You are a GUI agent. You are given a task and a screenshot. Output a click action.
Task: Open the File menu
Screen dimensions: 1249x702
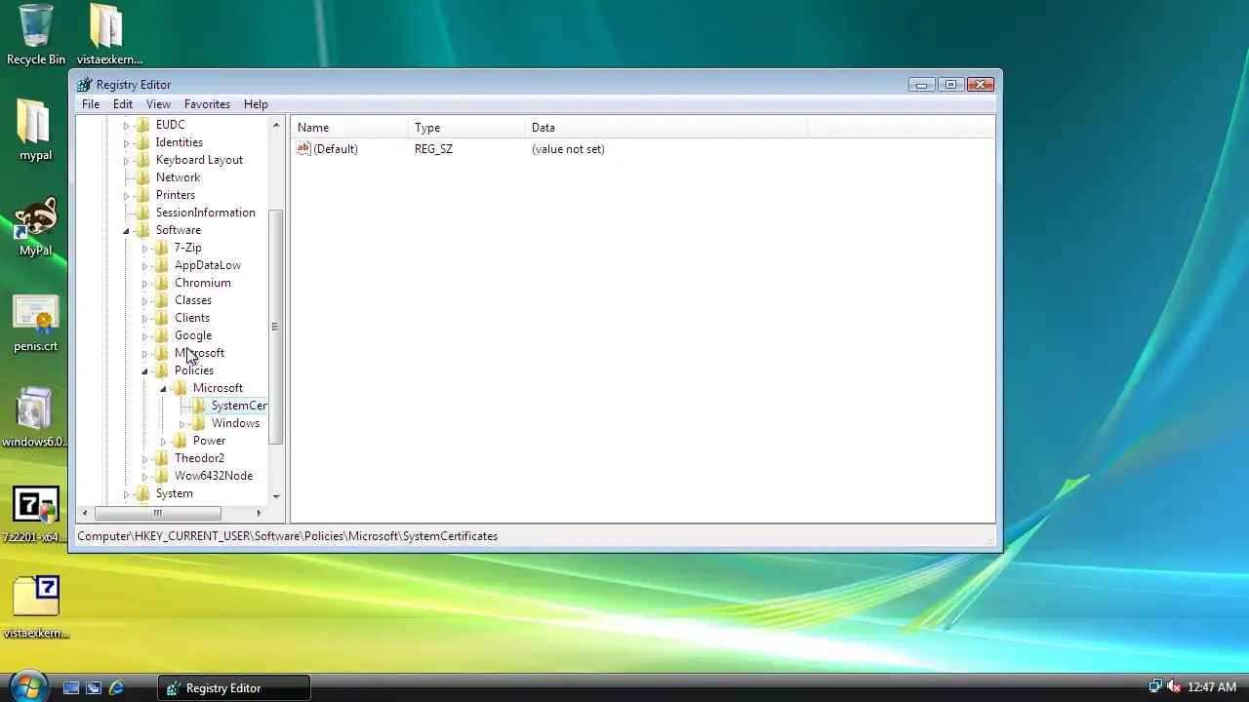click(x=91, y=104)
